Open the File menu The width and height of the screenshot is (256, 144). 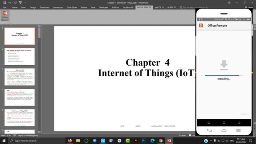(x=5, y=8)
